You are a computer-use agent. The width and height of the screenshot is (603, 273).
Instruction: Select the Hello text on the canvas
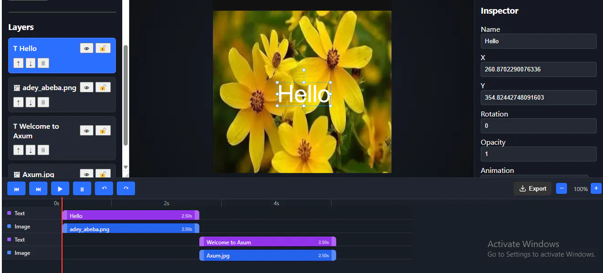(x=304, y=94)
